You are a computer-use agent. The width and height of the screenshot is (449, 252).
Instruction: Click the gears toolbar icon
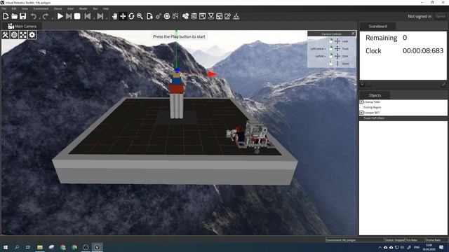pyautogui.click(x=159, y=16)
